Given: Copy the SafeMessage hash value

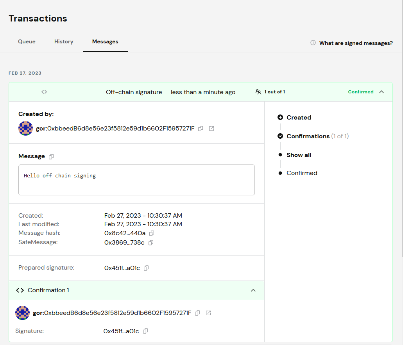Looking at the screenshot, I should tap(151, 243).
